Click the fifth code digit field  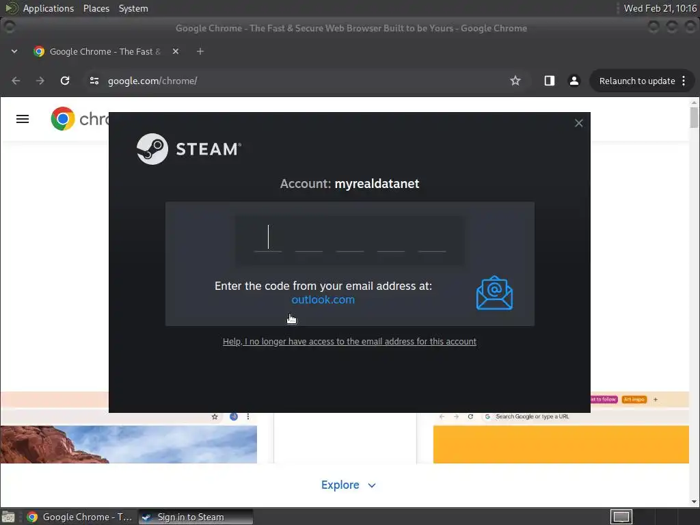coord(432,238)
